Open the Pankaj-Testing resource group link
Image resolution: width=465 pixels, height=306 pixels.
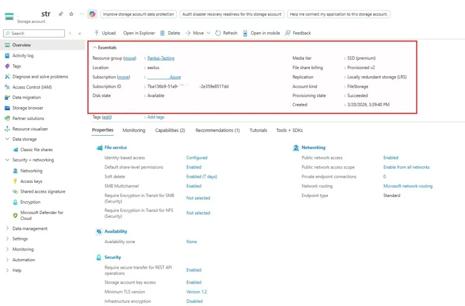tap(161, 58)
